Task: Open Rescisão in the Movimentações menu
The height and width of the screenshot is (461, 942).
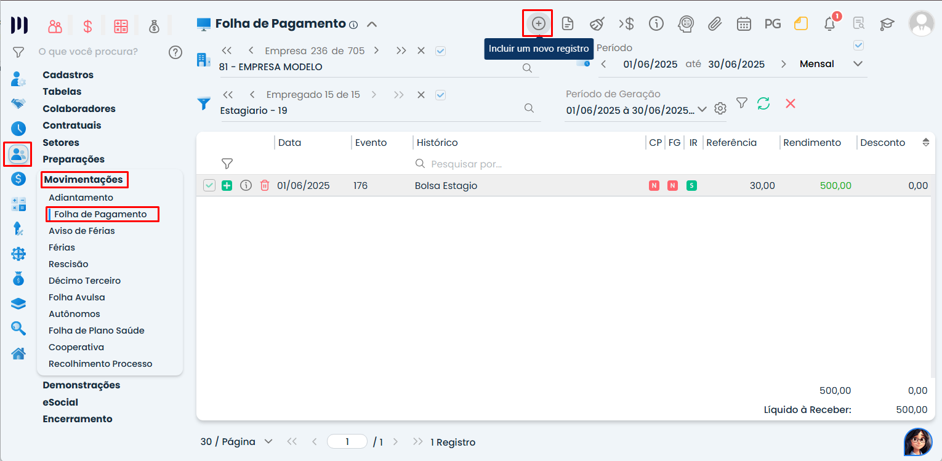Action: coord(68,264)
